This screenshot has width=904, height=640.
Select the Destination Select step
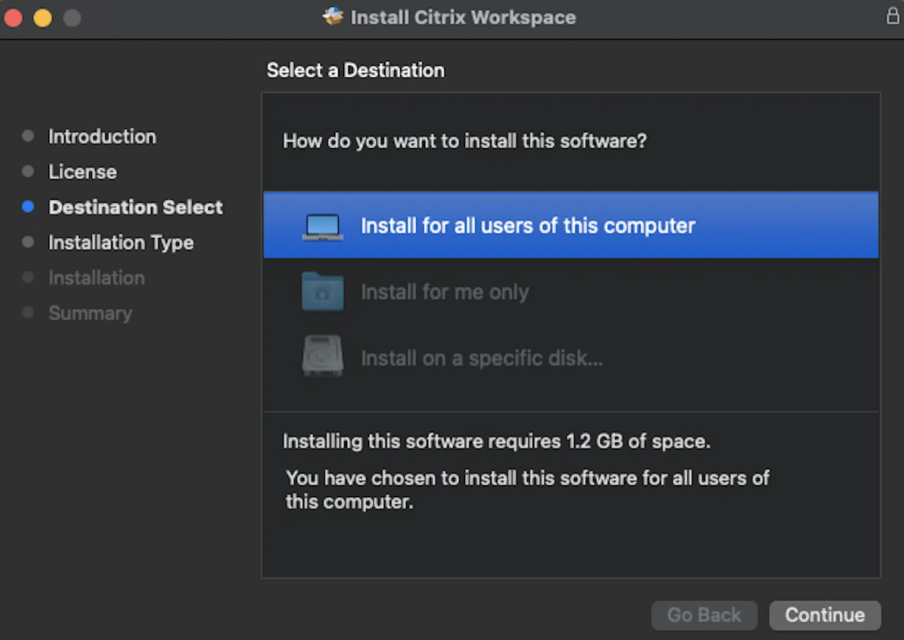(136, 207)
